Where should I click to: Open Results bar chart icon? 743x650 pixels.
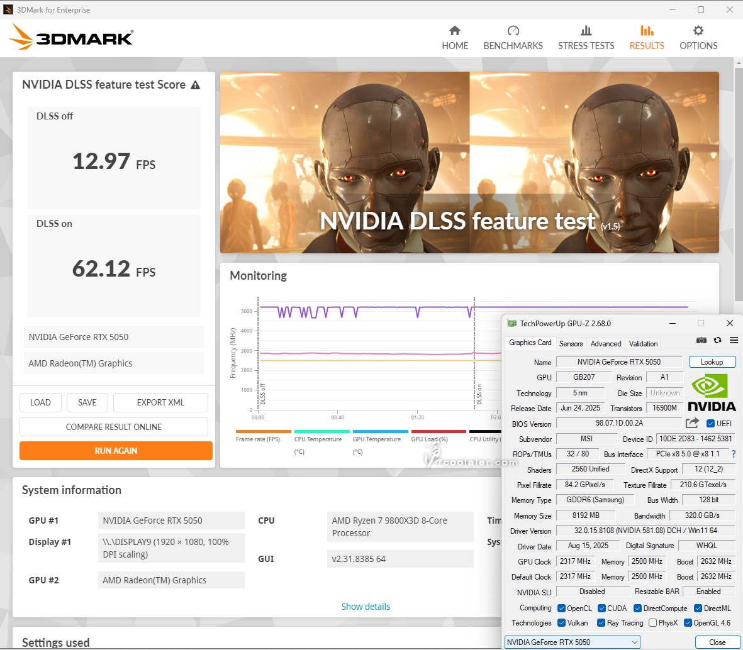(x=647, y=31)
